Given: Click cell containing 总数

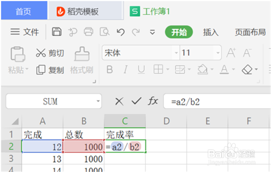Looking at the screenshot, I should point(84,134).
